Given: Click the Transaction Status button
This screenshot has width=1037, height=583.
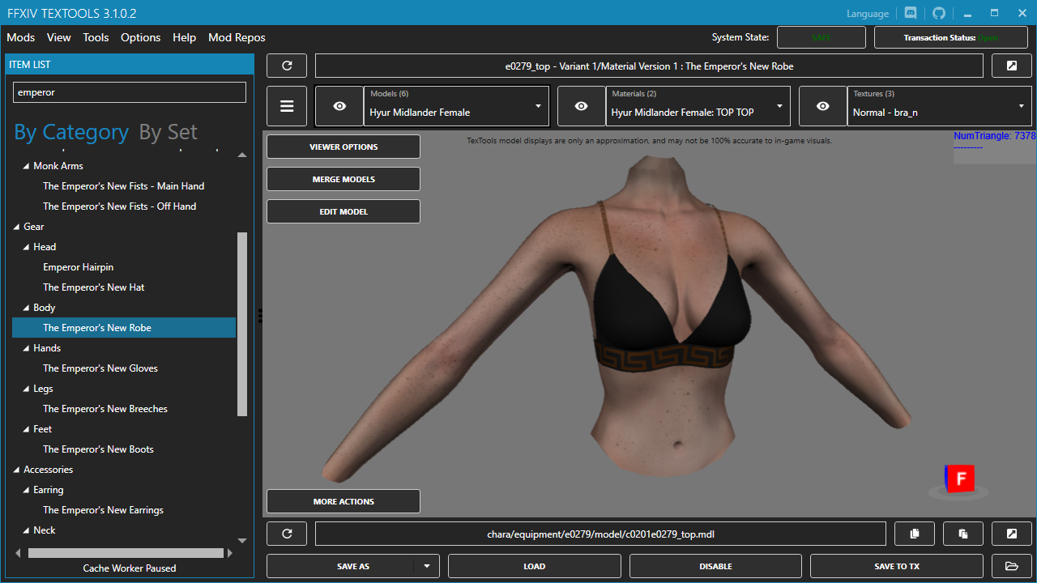Looking at the screenshot, I should point(951,37).
